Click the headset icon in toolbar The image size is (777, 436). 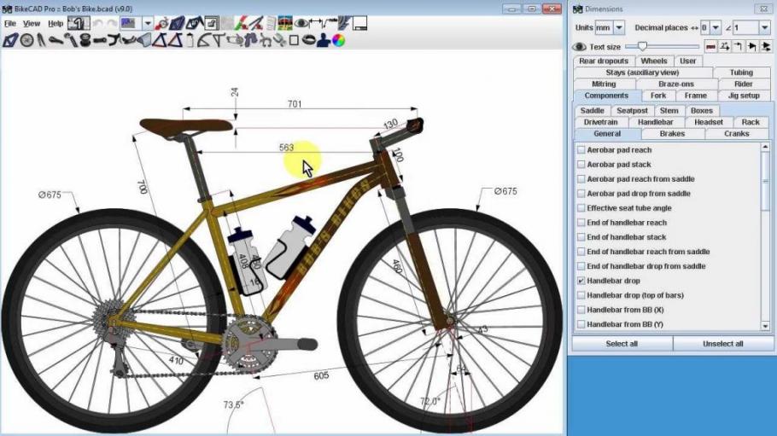85,40
